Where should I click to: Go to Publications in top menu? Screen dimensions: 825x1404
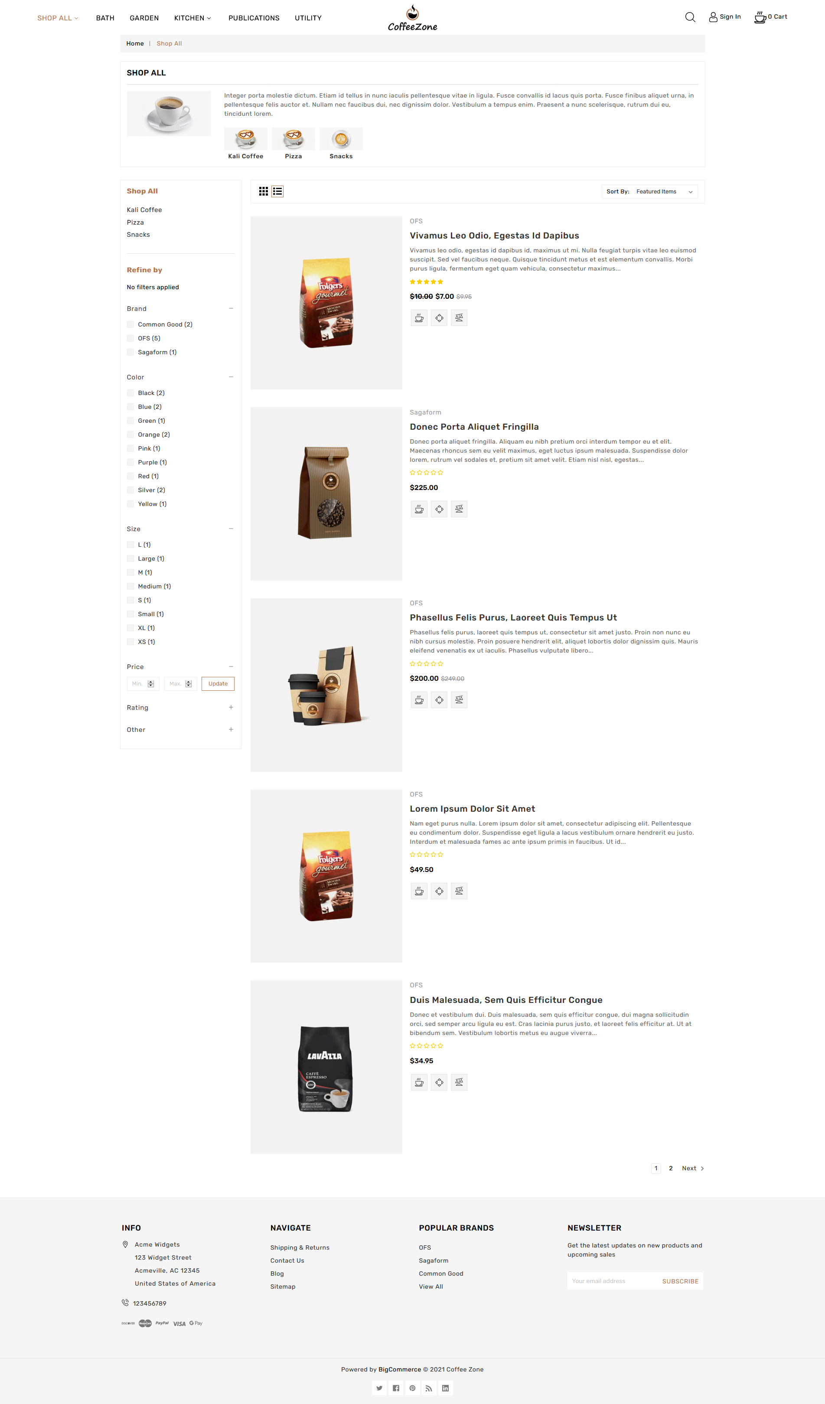tap(254, 18)
